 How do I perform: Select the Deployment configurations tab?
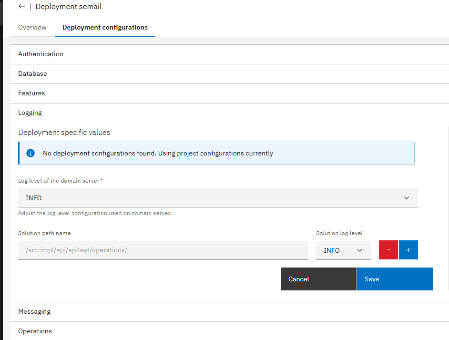[105, 27]
